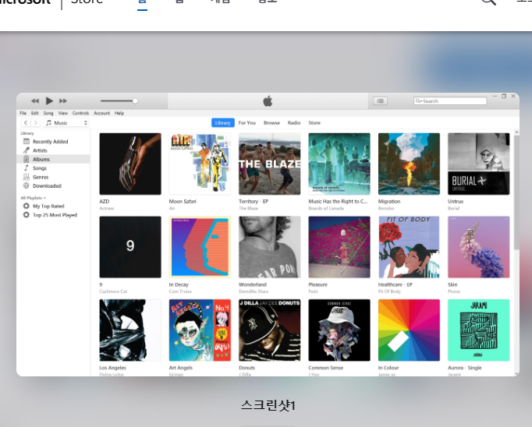Open the Migration album cover
Screen dimensions: 532x427
410,164
